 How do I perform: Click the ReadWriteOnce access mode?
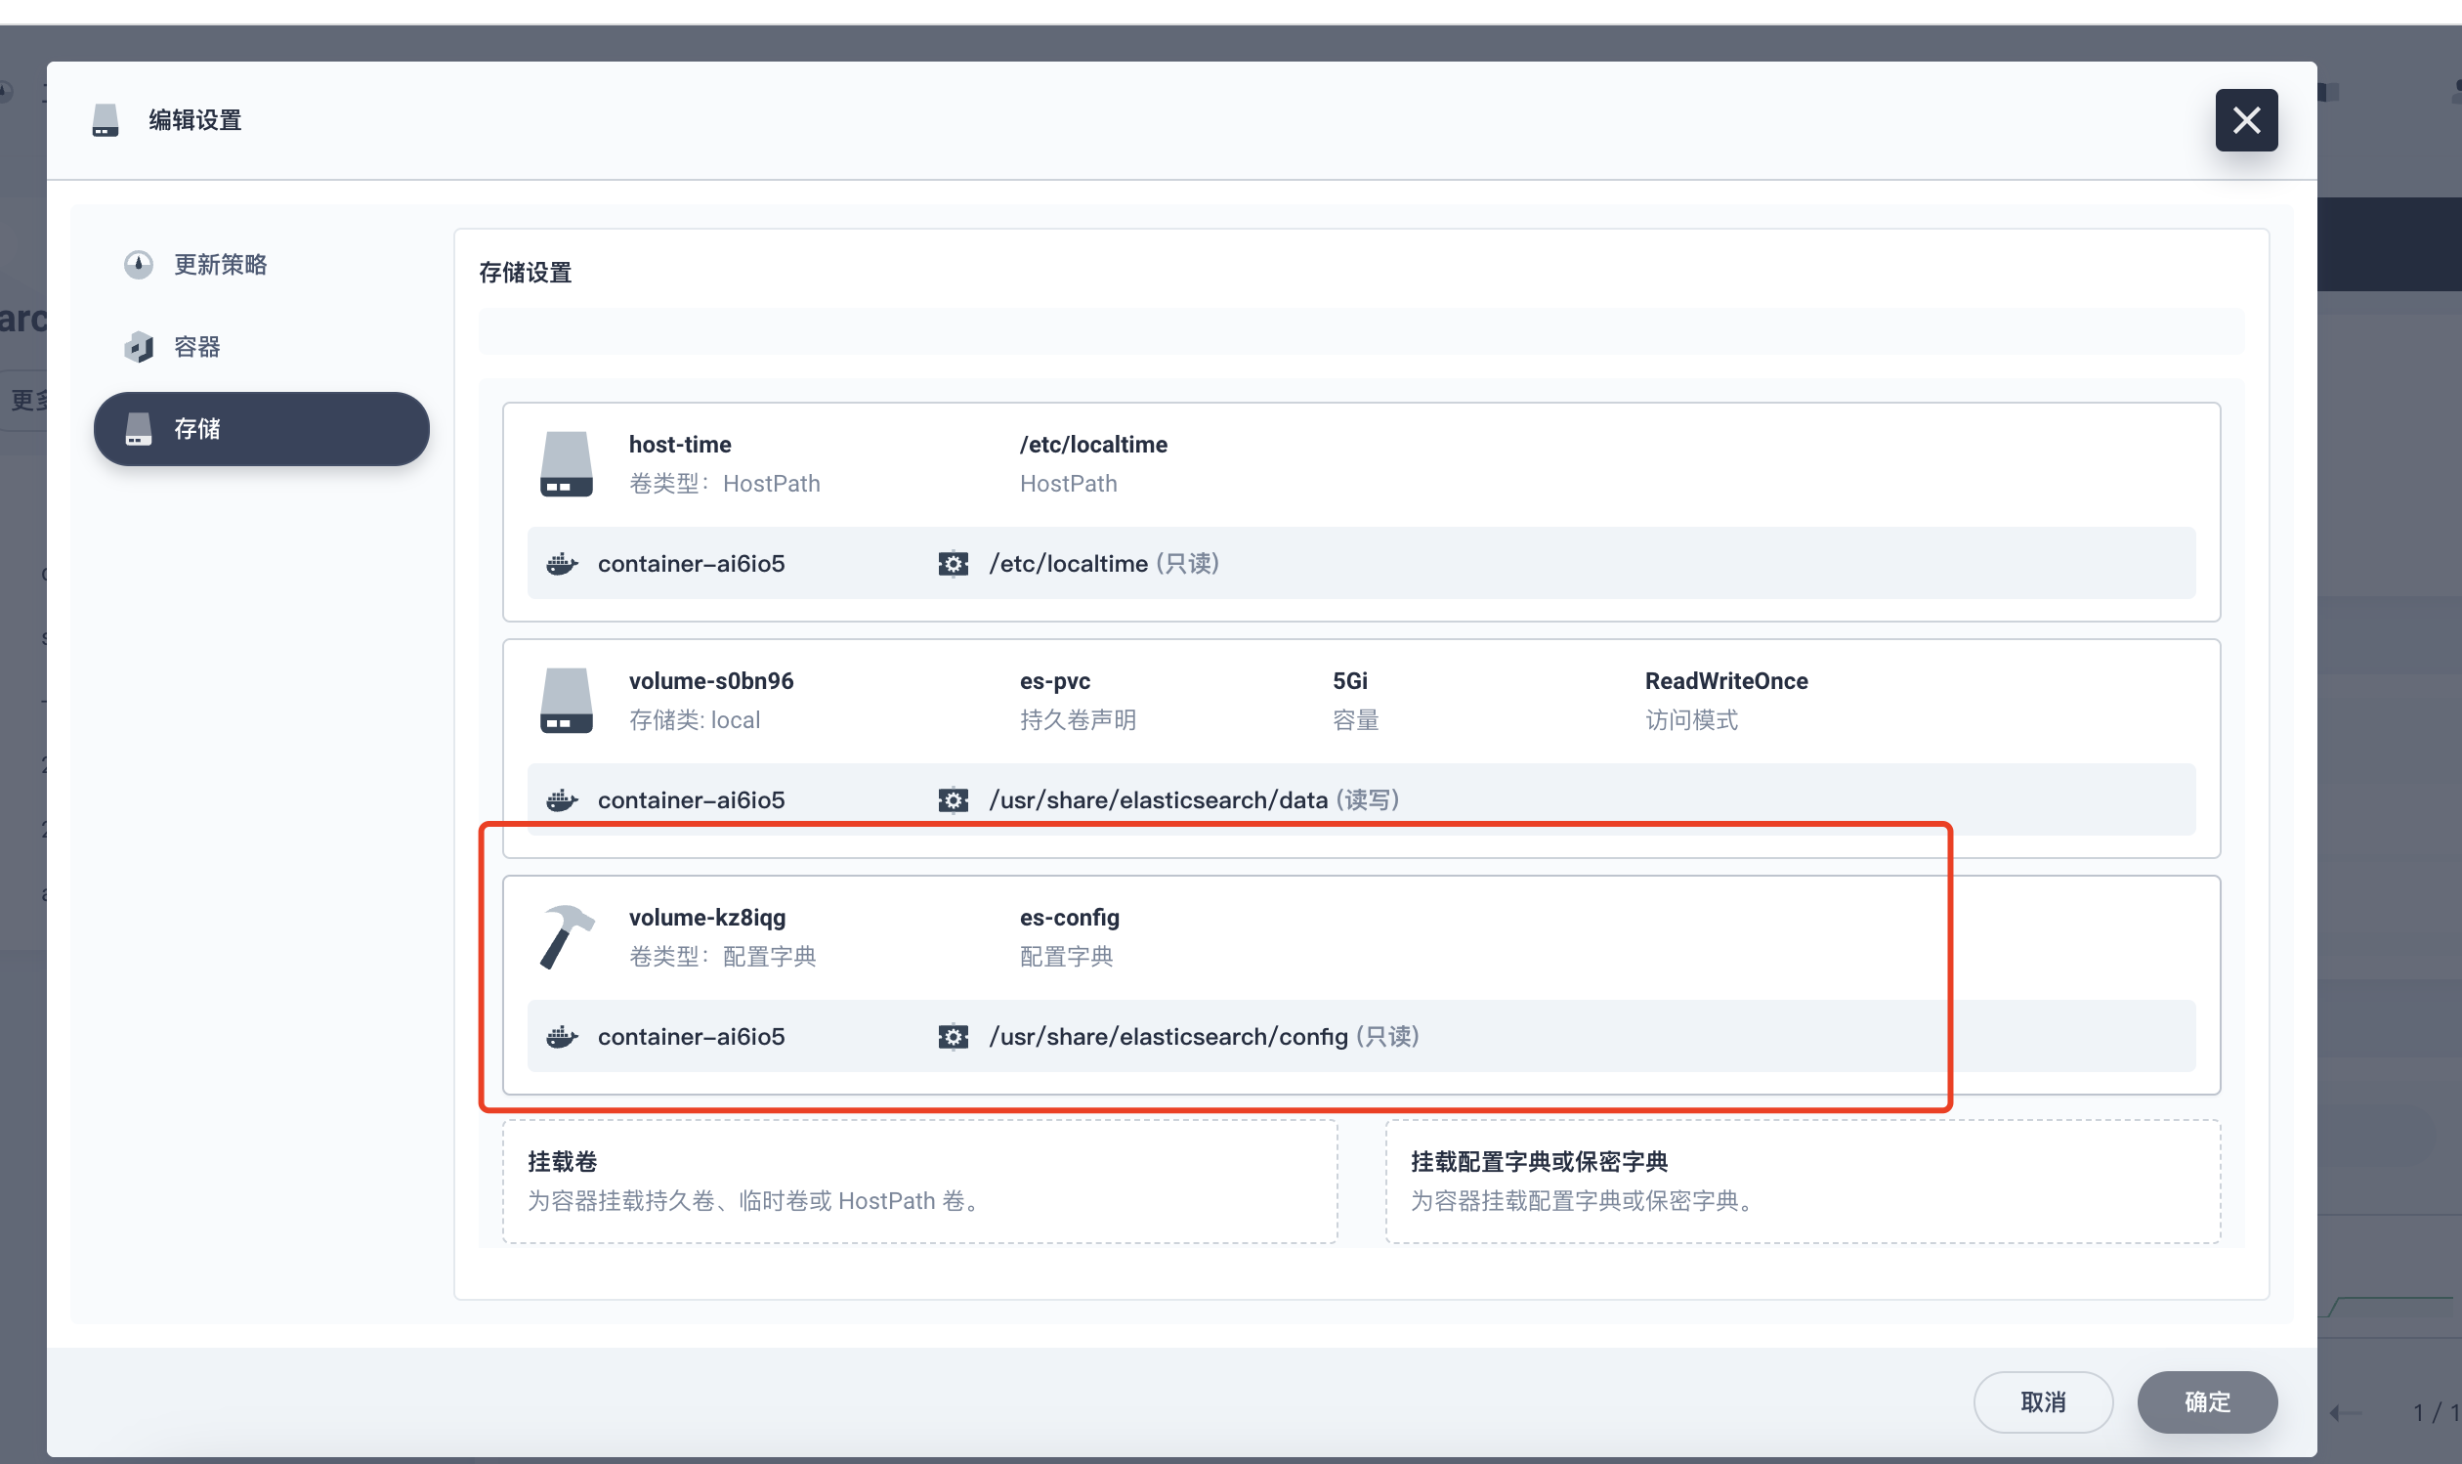(1725, 682)
